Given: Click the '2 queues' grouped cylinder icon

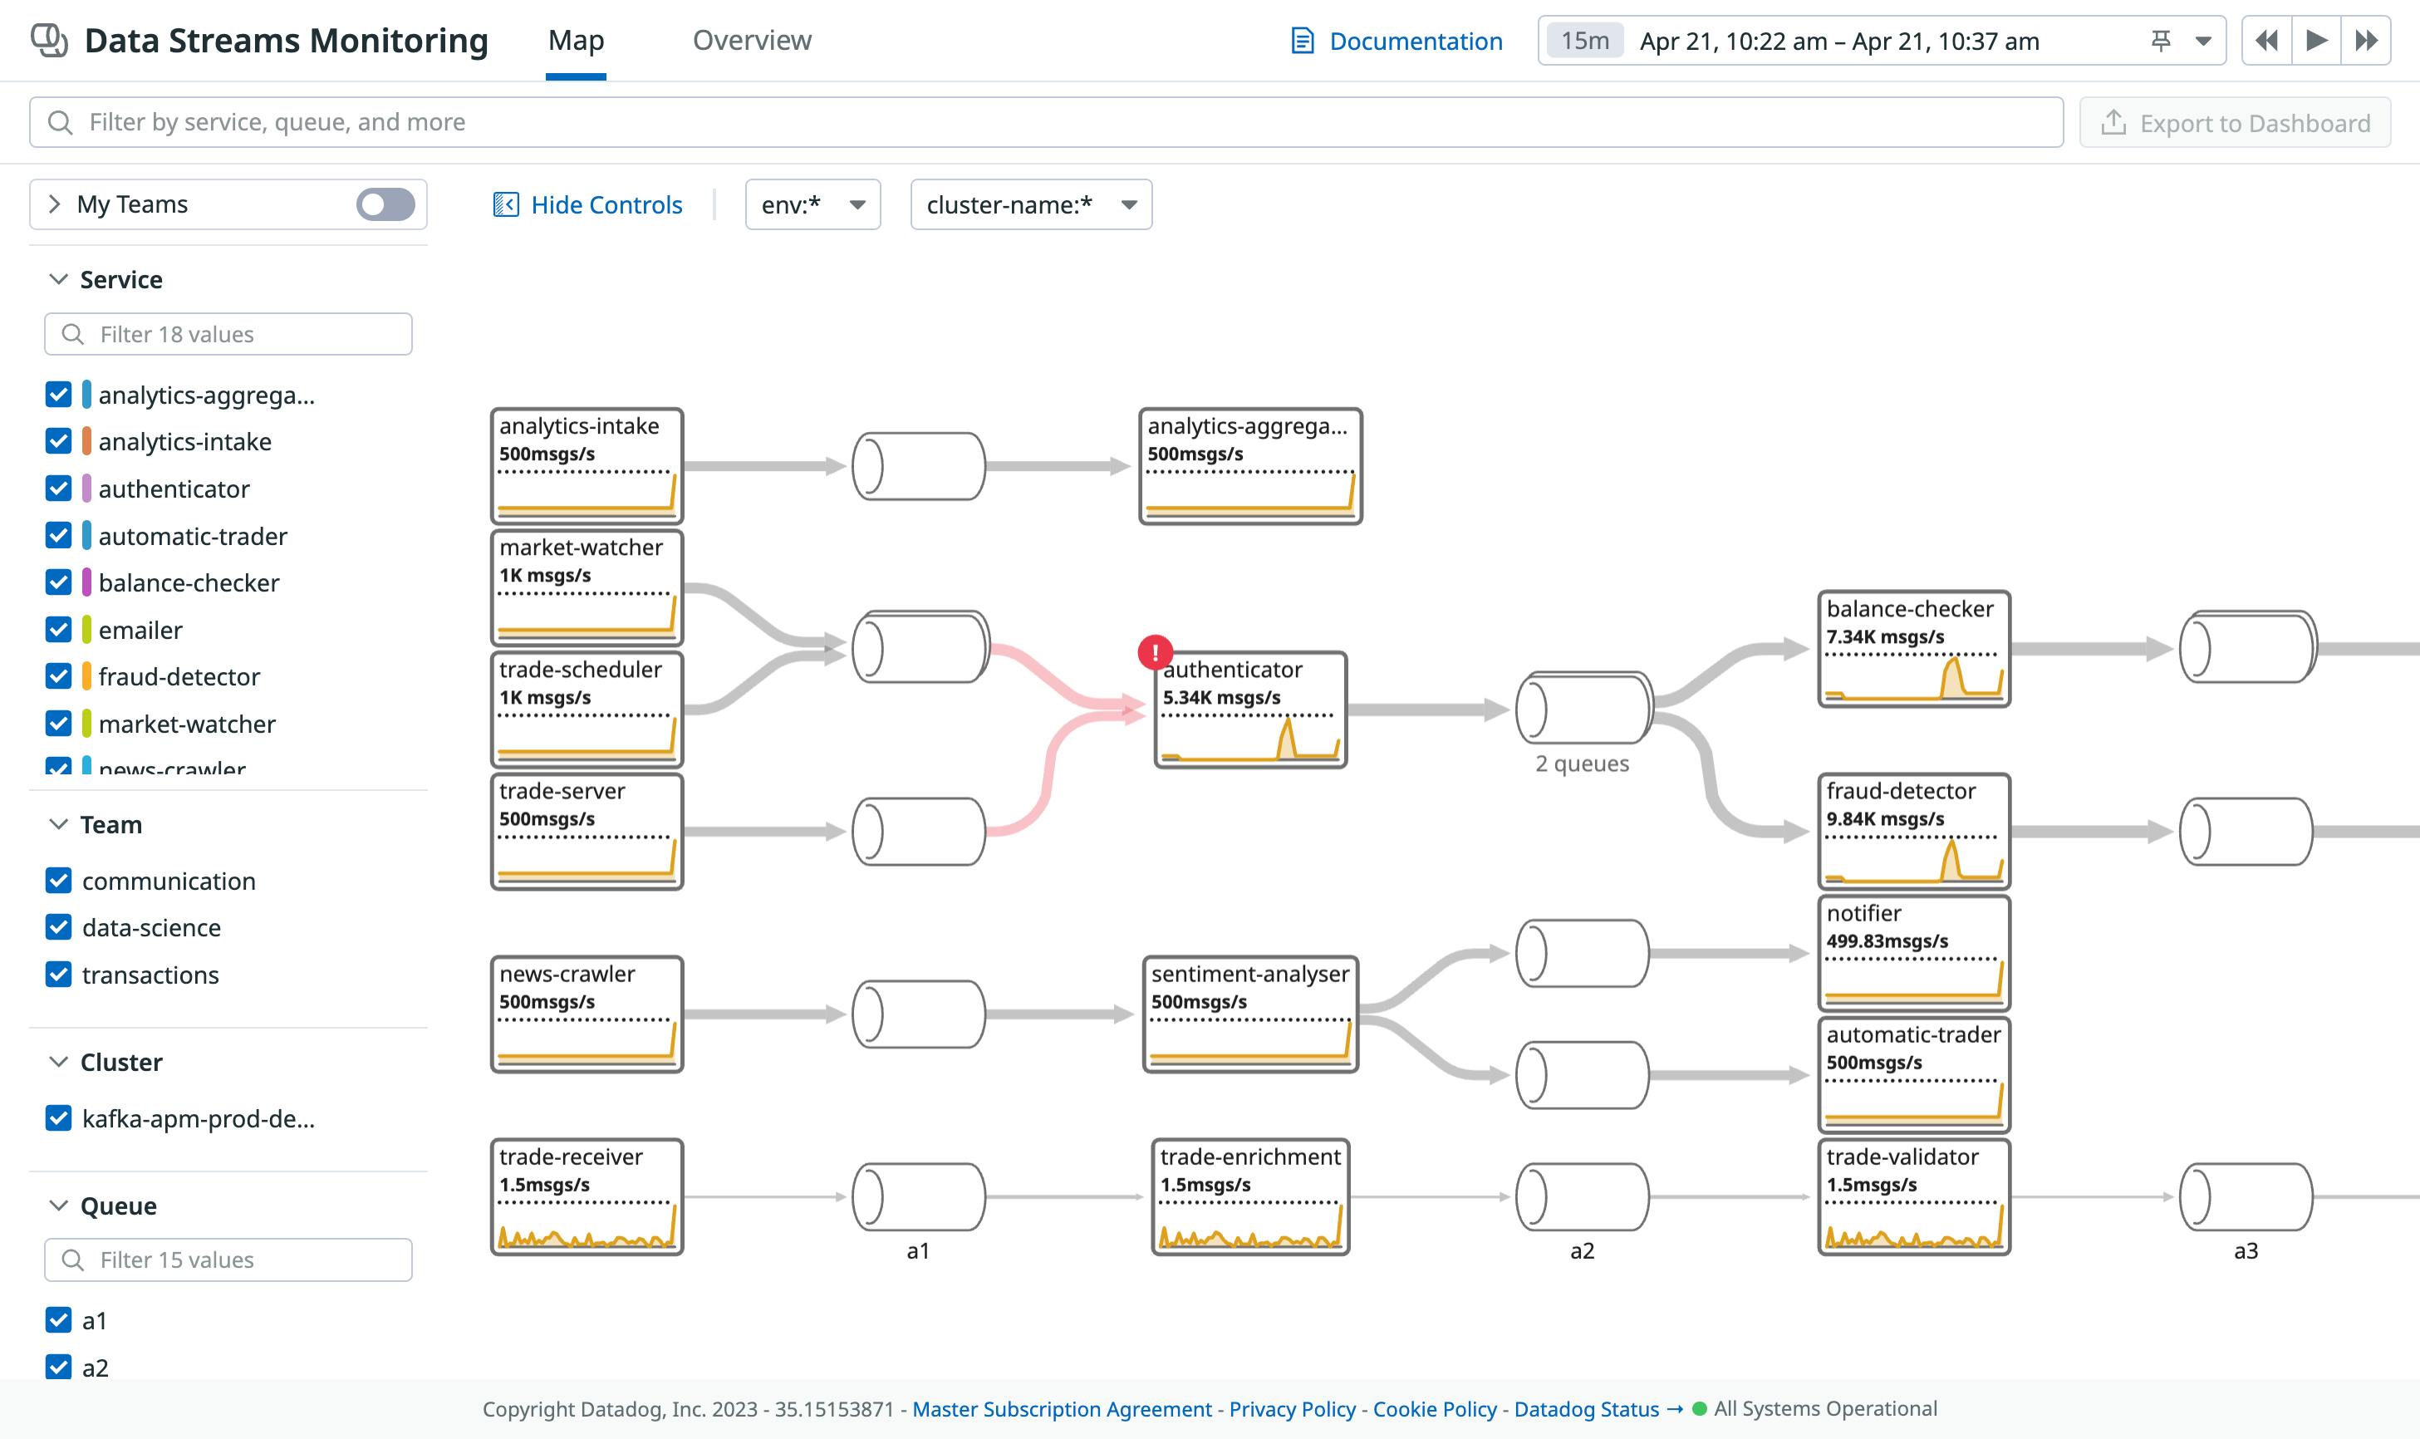Looking at the screenshot, I should click(1583, 709).
